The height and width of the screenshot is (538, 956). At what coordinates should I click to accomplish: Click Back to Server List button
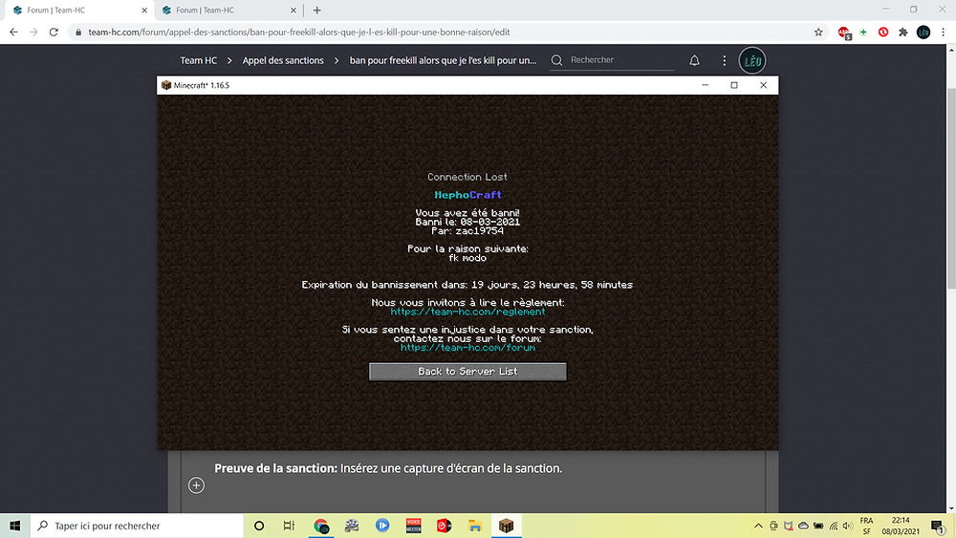click(x=467, y=372)
